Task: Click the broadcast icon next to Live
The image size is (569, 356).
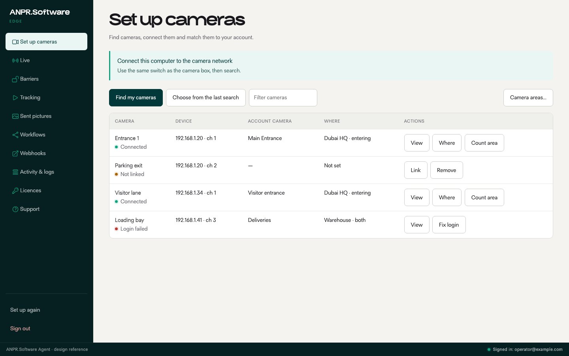Action: click(x=15, y=61)
